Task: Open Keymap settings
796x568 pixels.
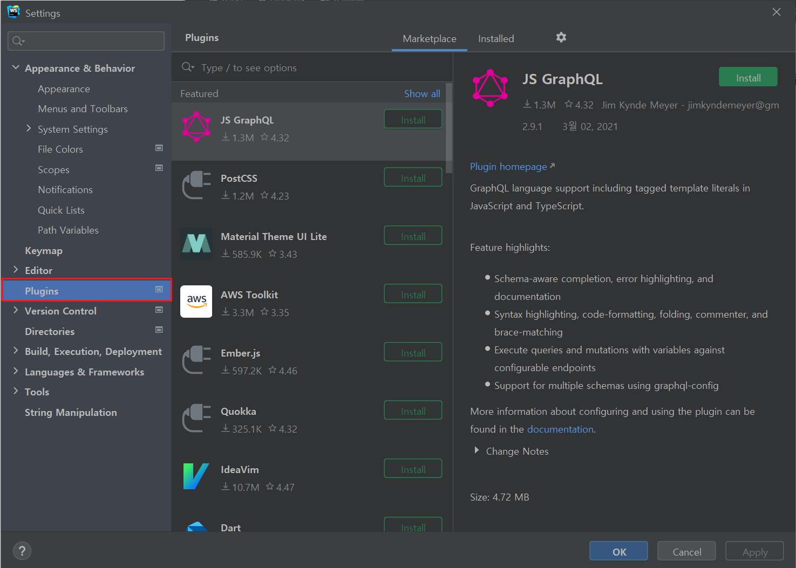Action: click(x=44, y=251)
